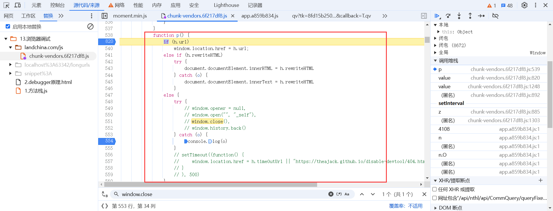Expand the 全局 scope section
This screenshot has width=553, height=211.
click(435, 52)
